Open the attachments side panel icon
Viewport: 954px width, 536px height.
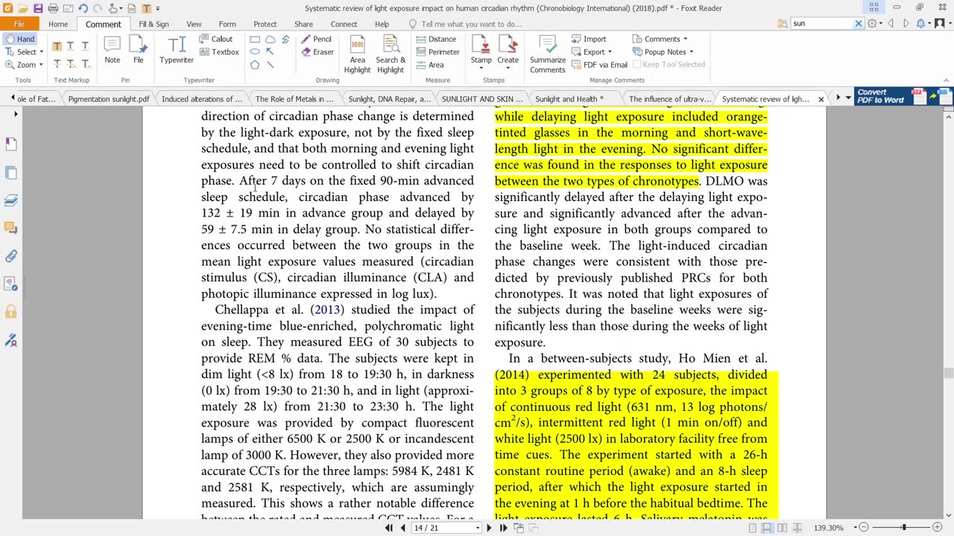[11, 256]
